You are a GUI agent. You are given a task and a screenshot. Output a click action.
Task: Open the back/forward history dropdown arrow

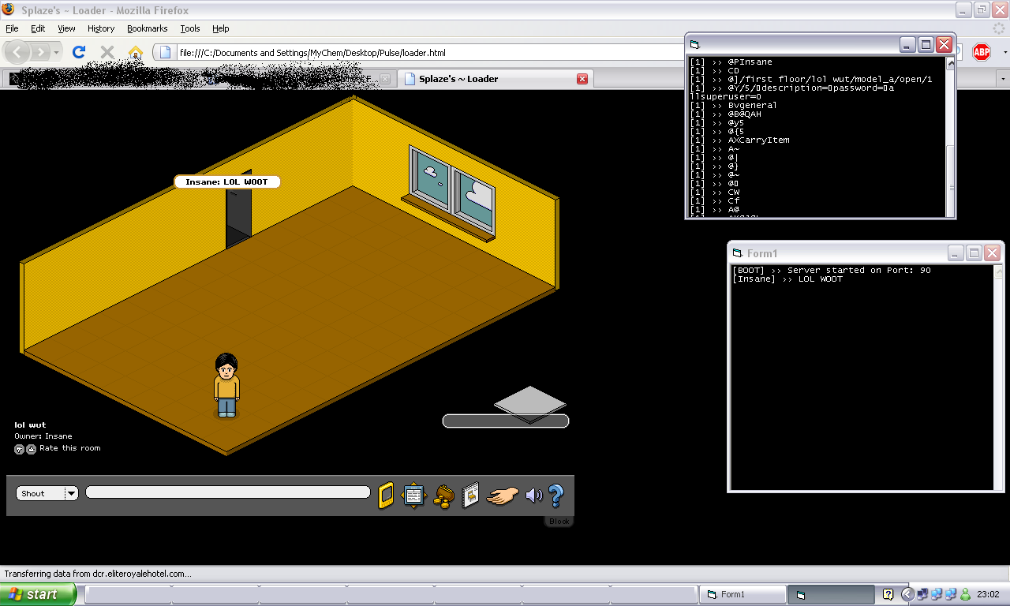tap(57, 52)
